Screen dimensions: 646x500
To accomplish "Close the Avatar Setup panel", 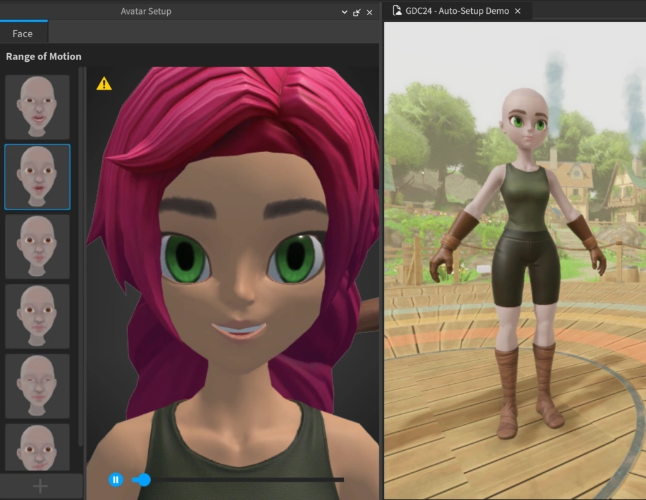I will pyautogui.click(x=370, y=12).
